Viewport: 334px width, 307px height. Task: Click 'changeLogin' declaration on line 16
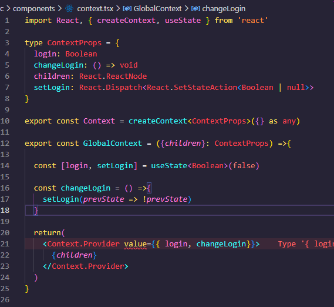tap(86, 188)
